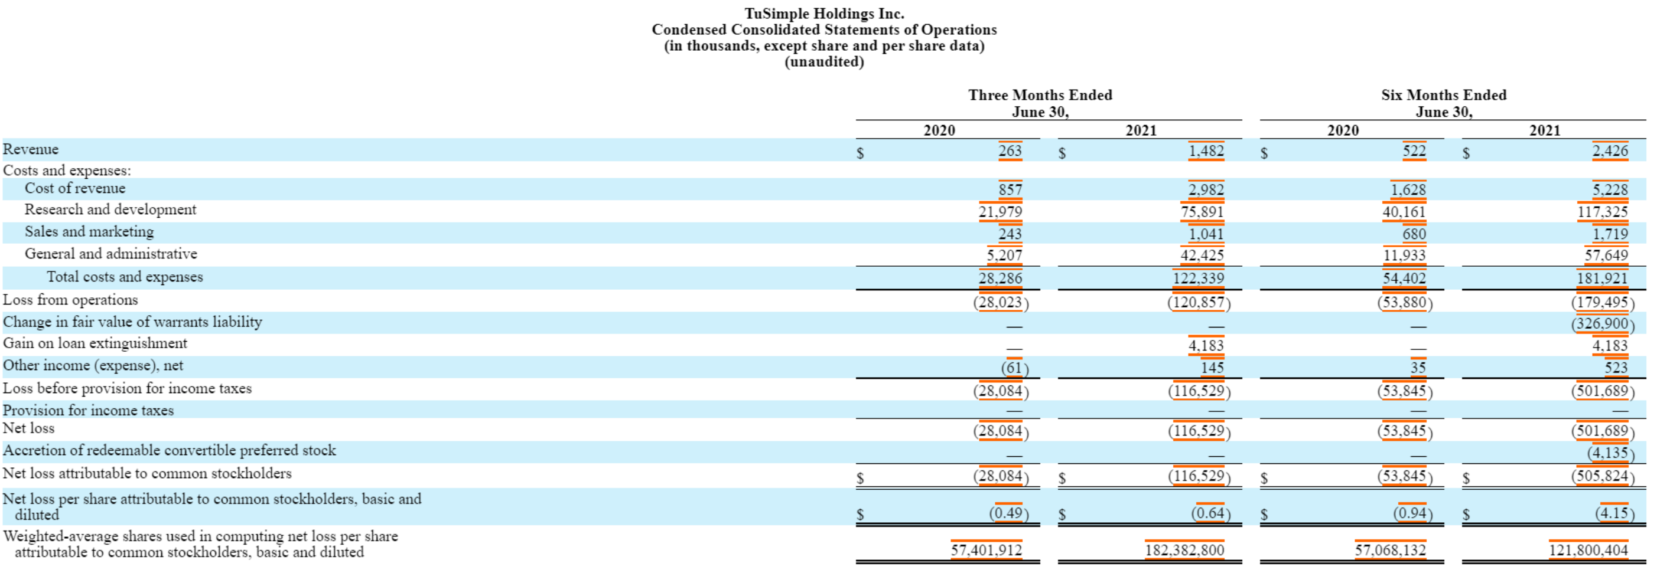Click "Net loss attributable to common stockholders" label

tap(147, 473)
